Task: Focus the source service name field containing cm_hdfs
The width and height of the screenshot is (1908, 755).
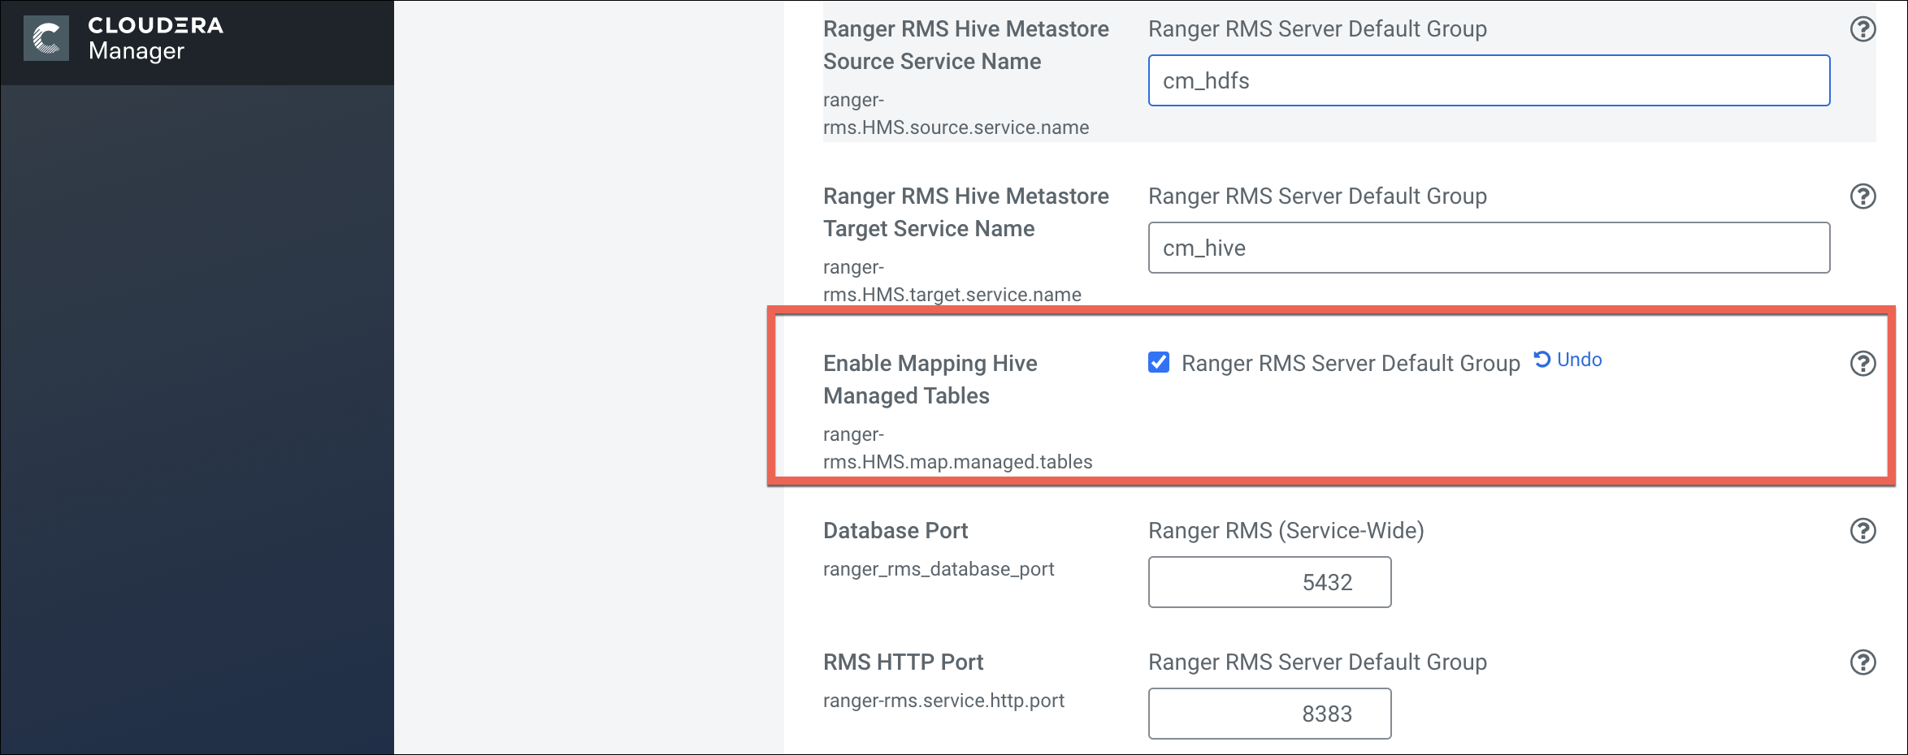Action: click(x=1489, y=80)
